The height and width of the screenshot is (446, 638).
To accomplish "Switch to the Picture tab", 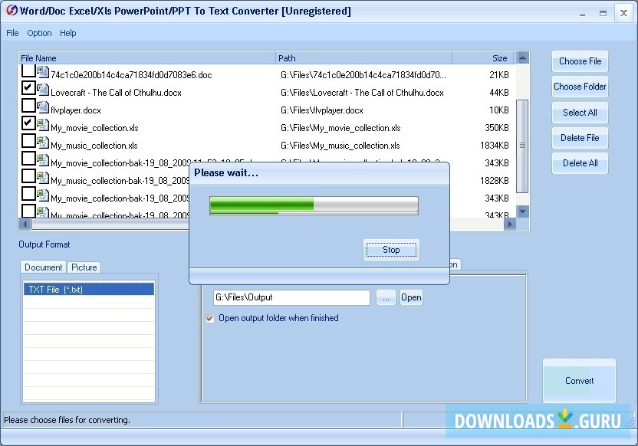I will click(x=84, y=267).
